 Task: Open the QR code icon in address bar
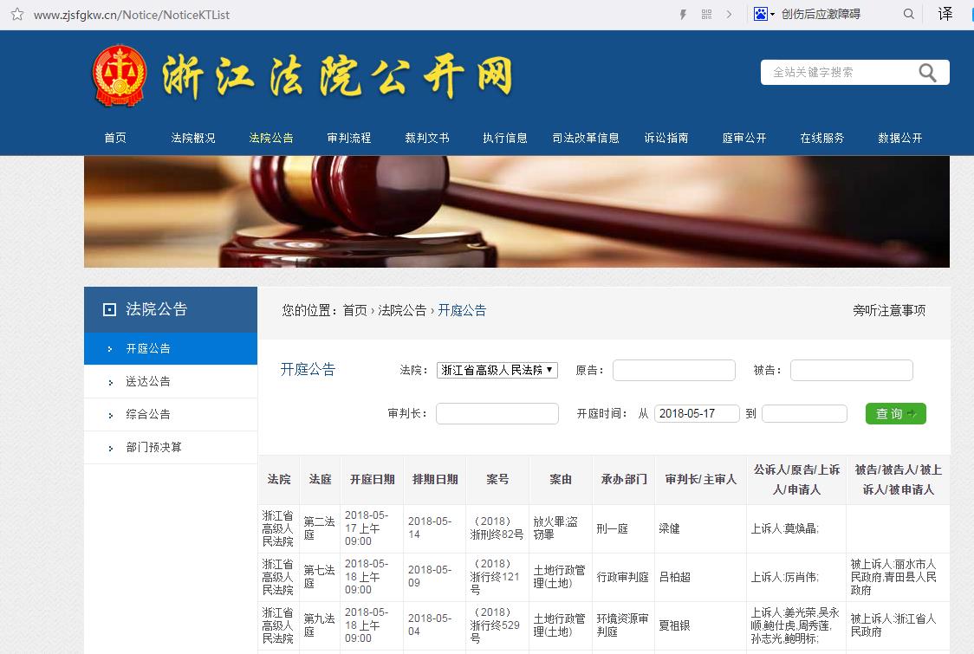pos(706,14)
